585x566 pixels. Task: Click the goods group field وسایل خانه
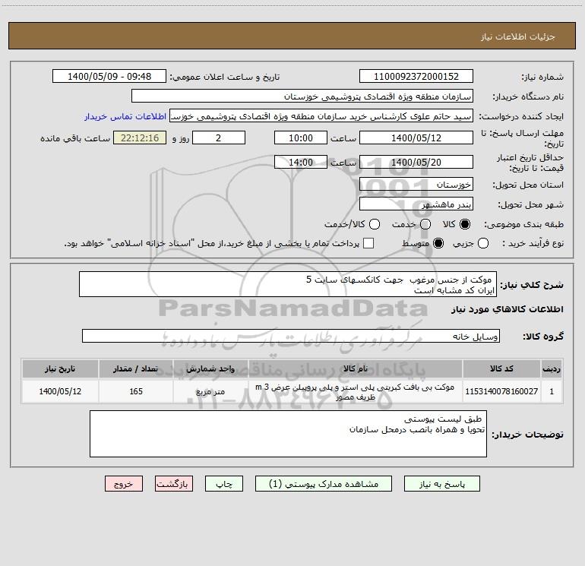pos(291,336)
